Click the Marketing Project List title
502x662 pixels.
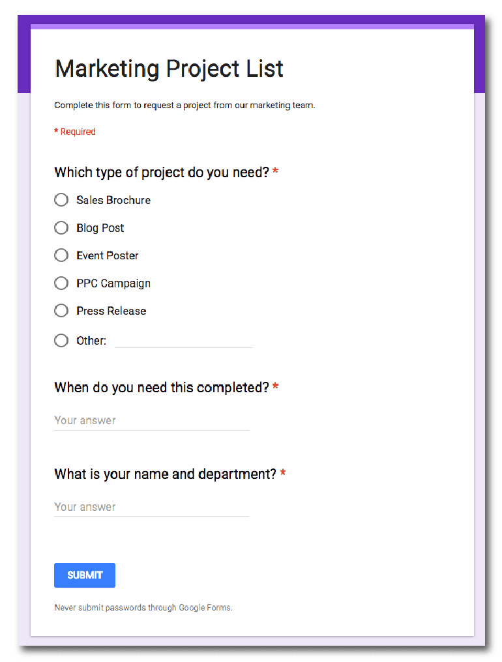(169, 68)
